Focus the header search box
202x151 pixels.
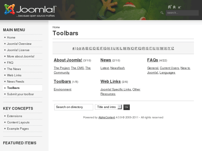pos(182,13)
